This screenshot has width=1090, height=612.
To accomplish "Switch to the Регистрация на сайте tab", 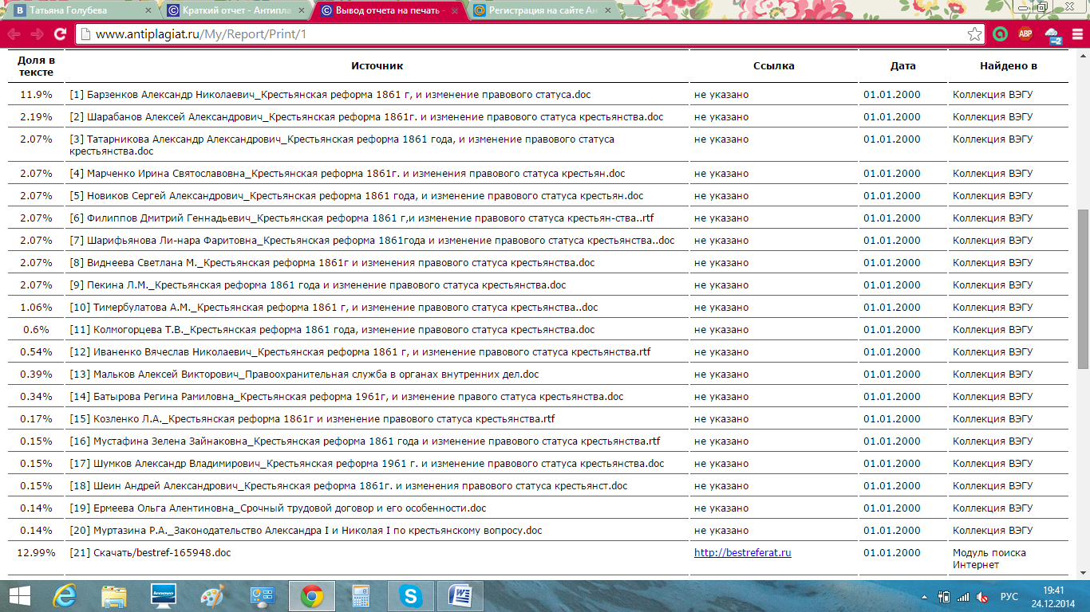I will tap(543, 10).
